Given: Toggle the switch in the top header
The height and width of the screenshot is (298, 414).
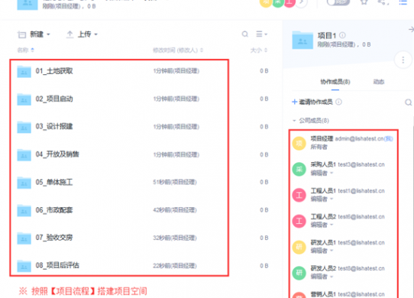Looking at the screenshot, I should click(338, 2).
